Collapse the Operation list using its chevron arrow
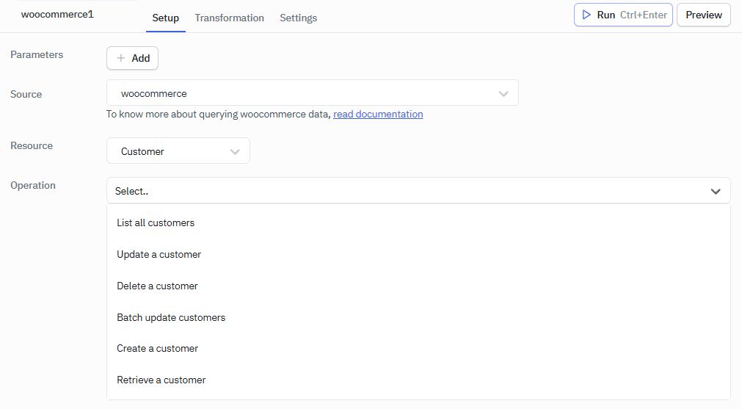The width and height of the screenshot is (742, 409). pyautogui.click(x=716, y=191)
